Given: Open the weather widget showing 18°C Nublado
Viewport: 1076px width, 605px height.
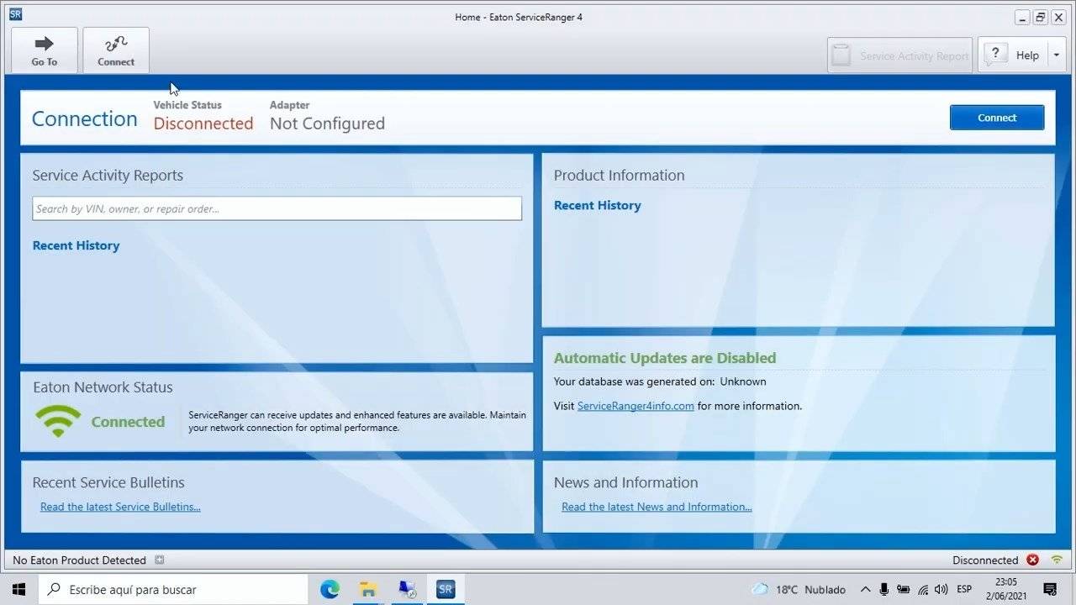Looking at the screenshot, I should coord(799,589).
